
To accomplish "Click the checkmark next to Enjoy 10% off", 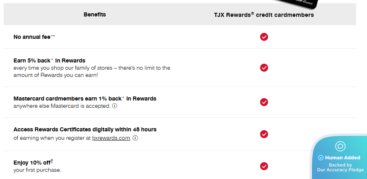I will click(264, 166).
